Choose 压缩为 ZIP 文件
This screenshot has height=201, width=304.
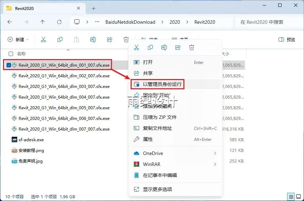pyautogui.click(x=175, y=117)
